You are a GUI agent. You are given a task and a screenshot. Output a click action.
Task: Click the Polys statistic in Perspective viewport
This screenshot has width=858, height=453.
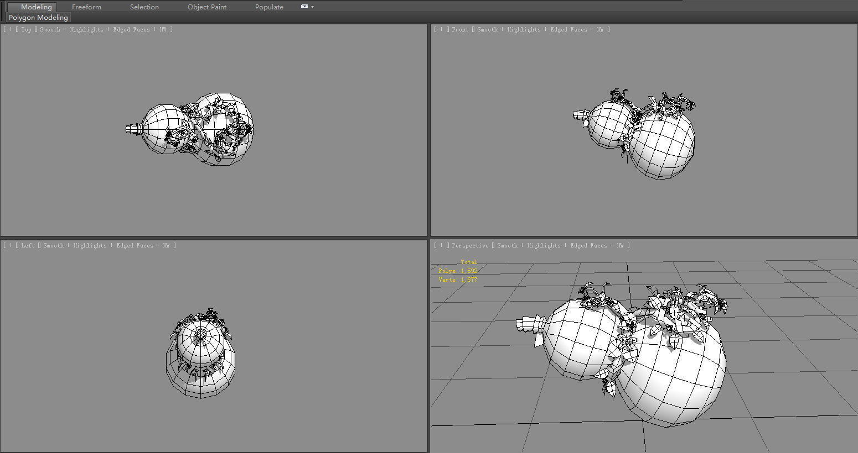click(x=458, y=271)
